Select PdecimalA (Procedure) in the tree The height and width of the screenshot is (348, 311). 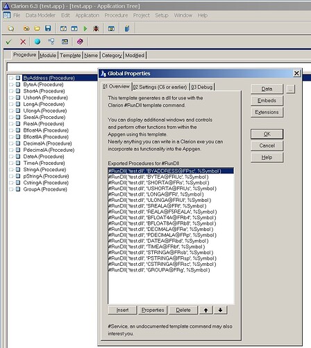click(x=49, y=150)
